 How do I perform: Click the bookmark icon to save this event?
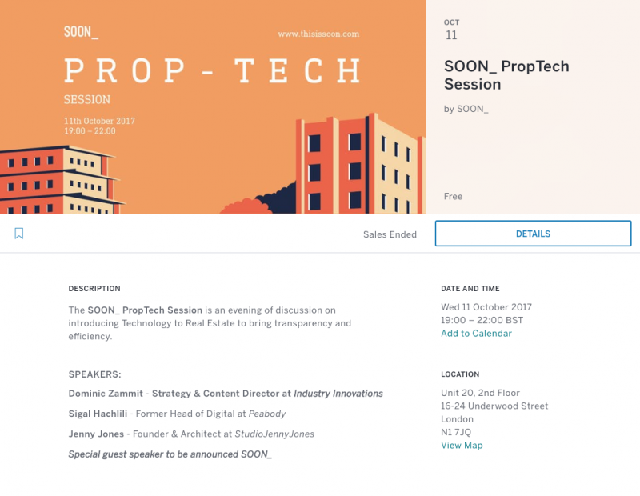coord(19,234)
